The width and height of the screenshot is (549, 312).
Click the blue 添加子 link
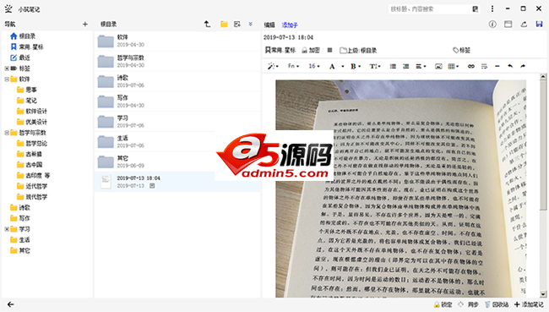pyautogui.click(x=290, y=25)
